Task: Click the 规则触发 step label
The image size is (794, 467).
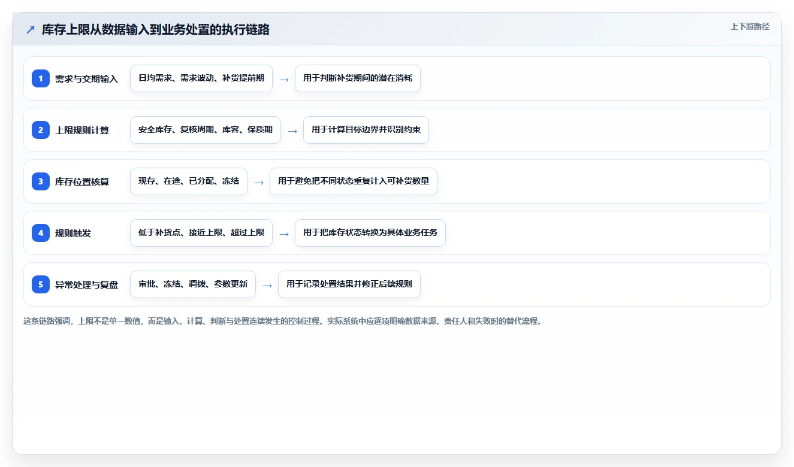Action: click(x=73, y=233)
